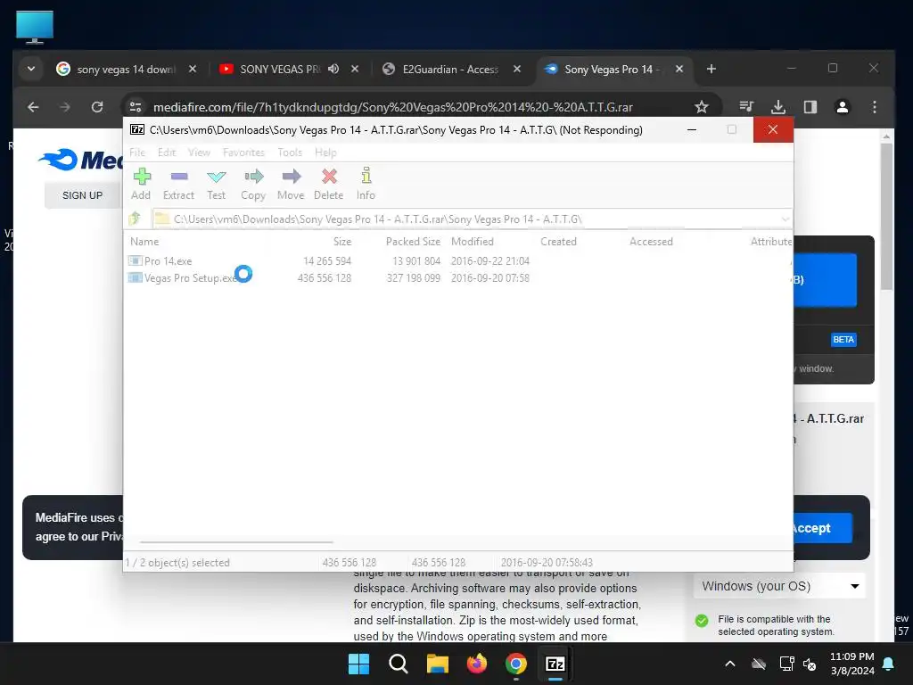
Task: Click the 2016-09-22 21:04 modified date
Action: 490,261
